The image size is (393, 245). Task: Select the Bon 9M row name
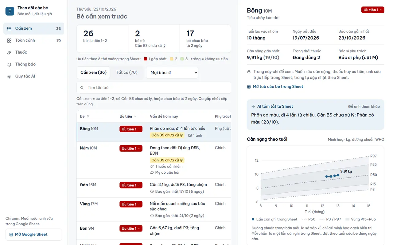pyautogui.click(x=87, y=228)
